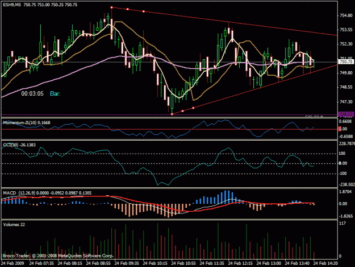
Task: Click the 228.7876 CCI scale value
Action: coord(346,143)
